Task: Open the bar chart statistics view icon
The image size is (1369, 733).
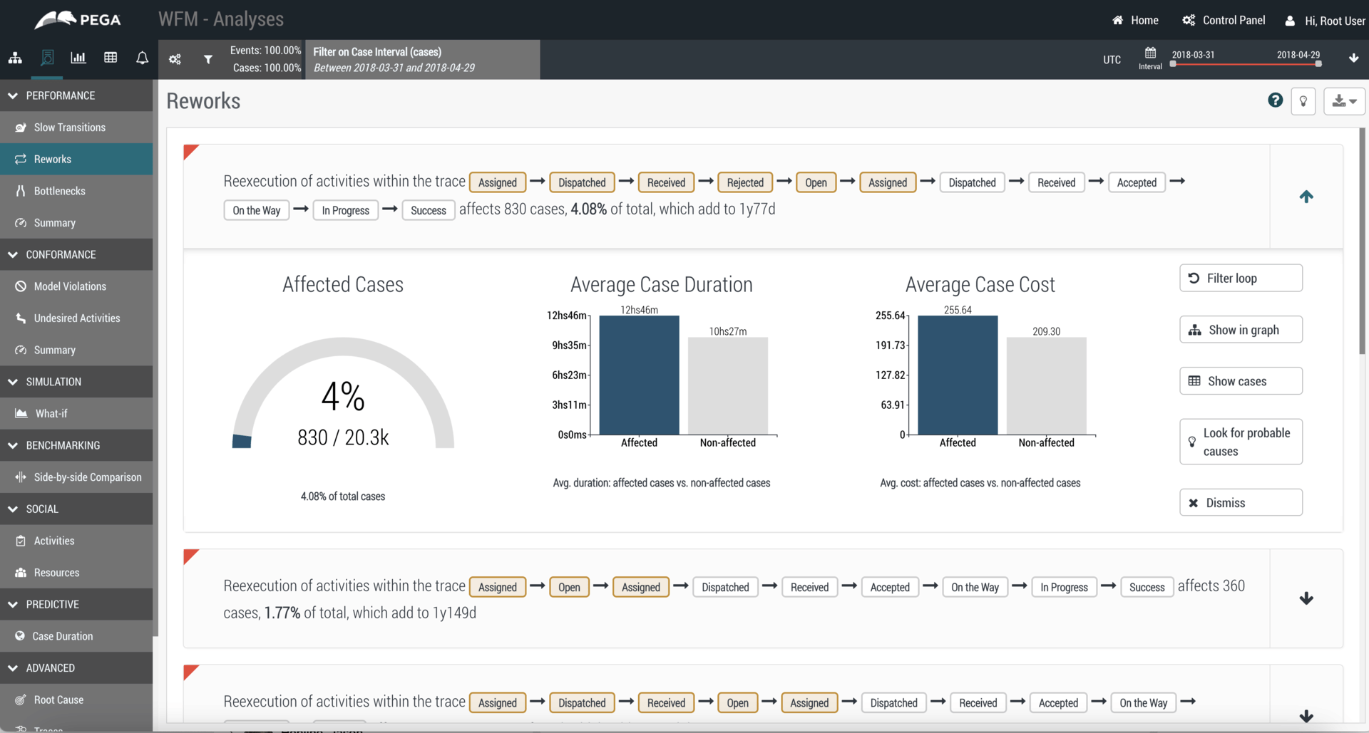Action: pyautogui.click(x=78, y=58)
